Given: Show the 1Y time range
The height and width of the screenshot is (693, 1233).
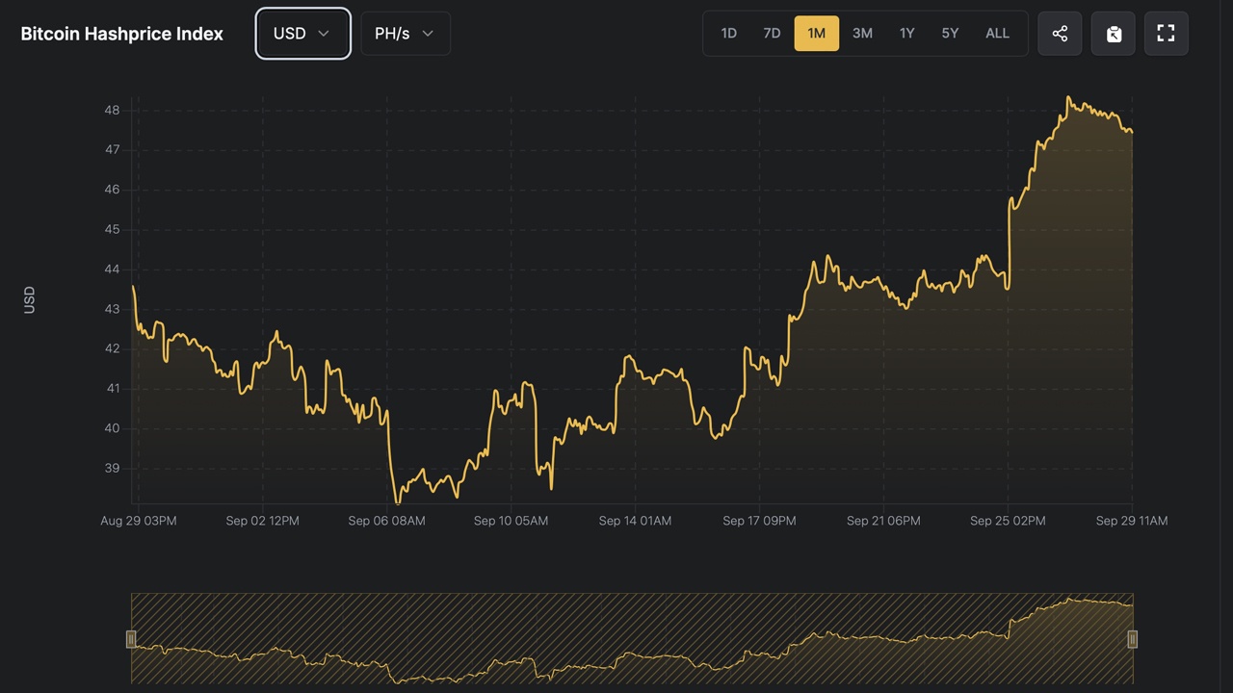Looking at the screenshot, I should click(906, 34).
